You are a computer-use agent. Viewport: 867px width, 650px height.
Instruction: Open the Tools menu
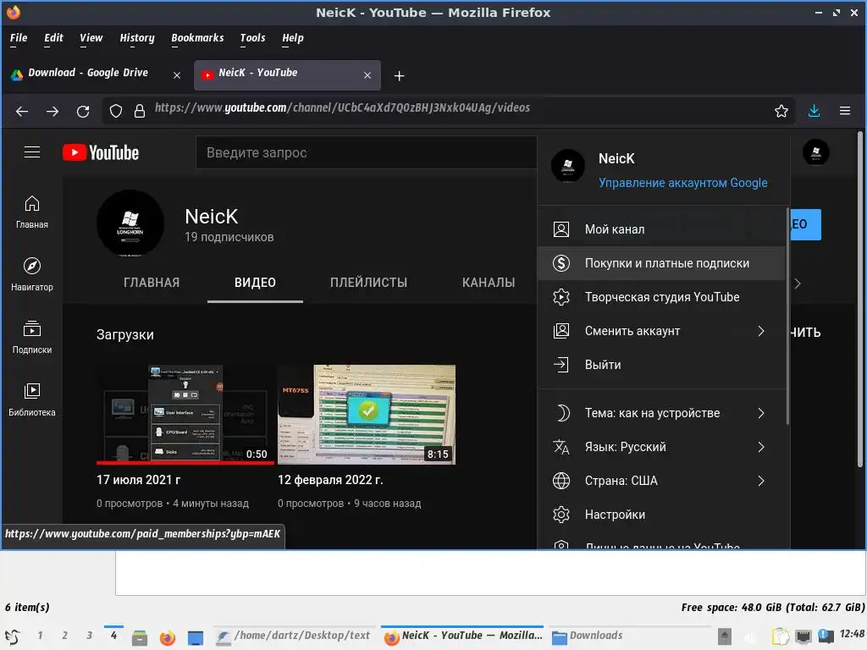[252, 38]
